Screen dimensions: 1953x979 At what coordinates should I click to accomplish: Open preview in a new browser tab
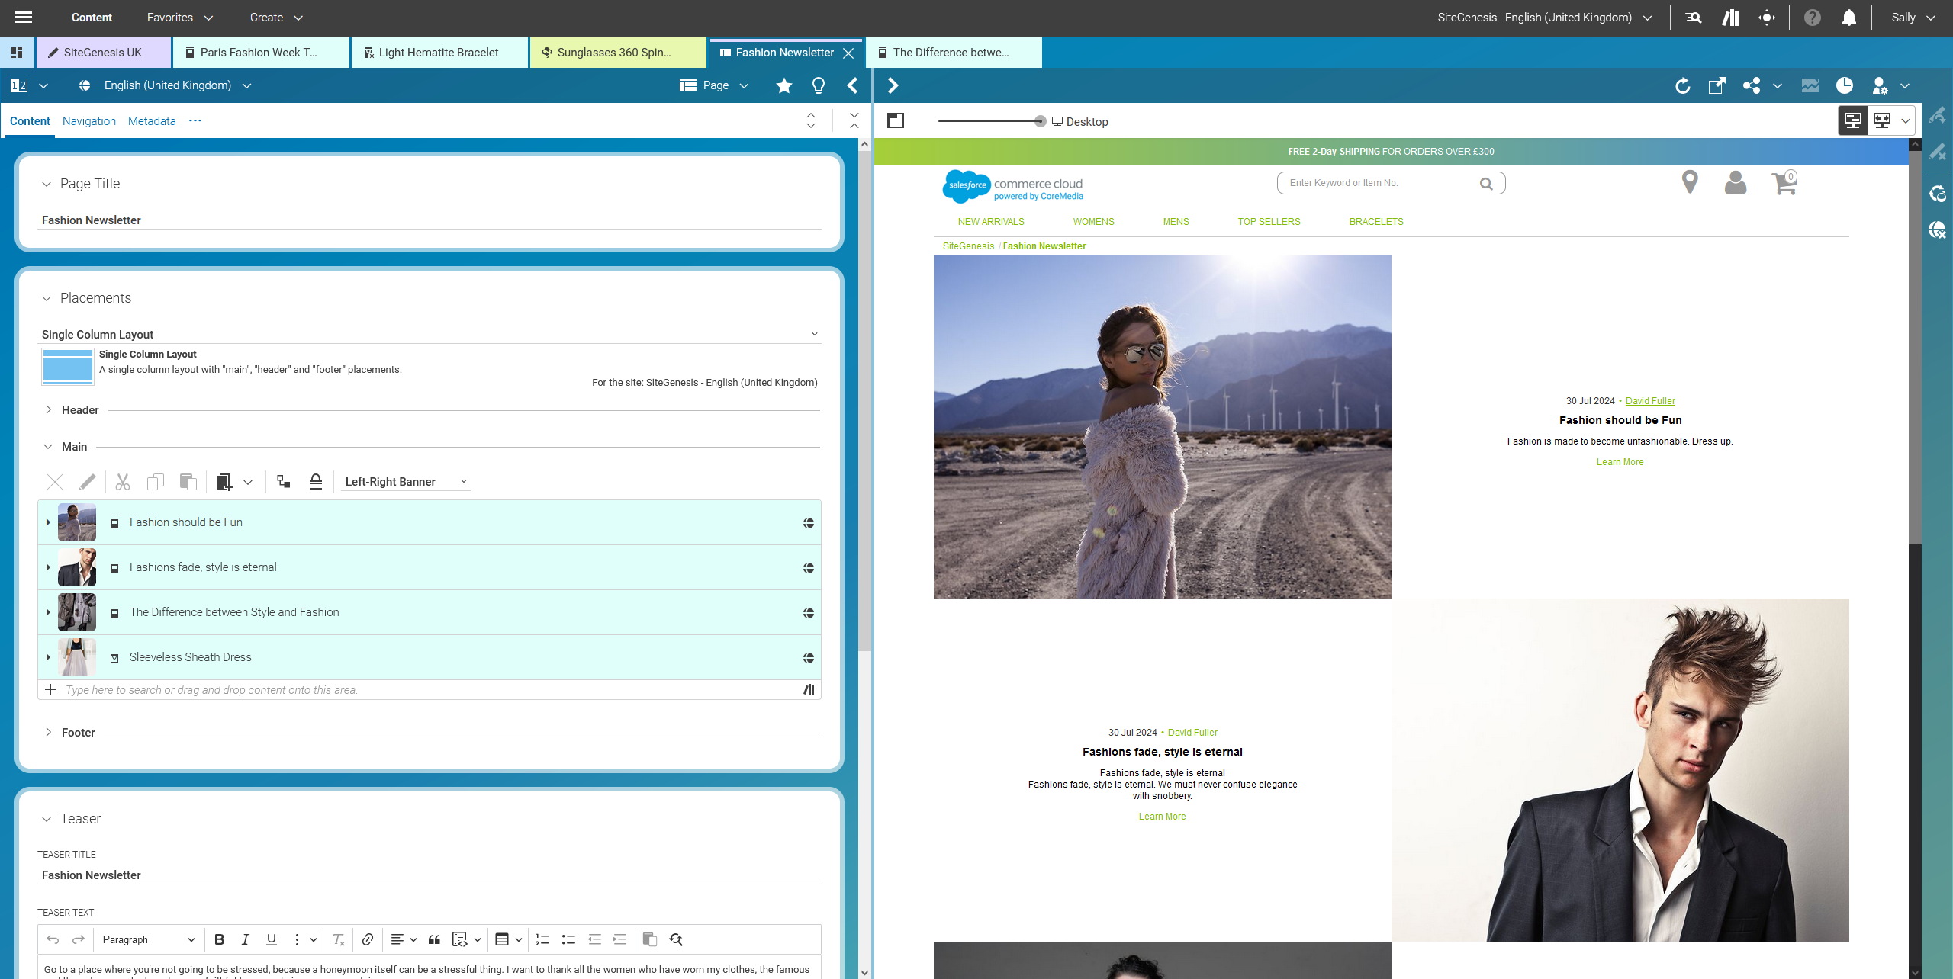1717,85
